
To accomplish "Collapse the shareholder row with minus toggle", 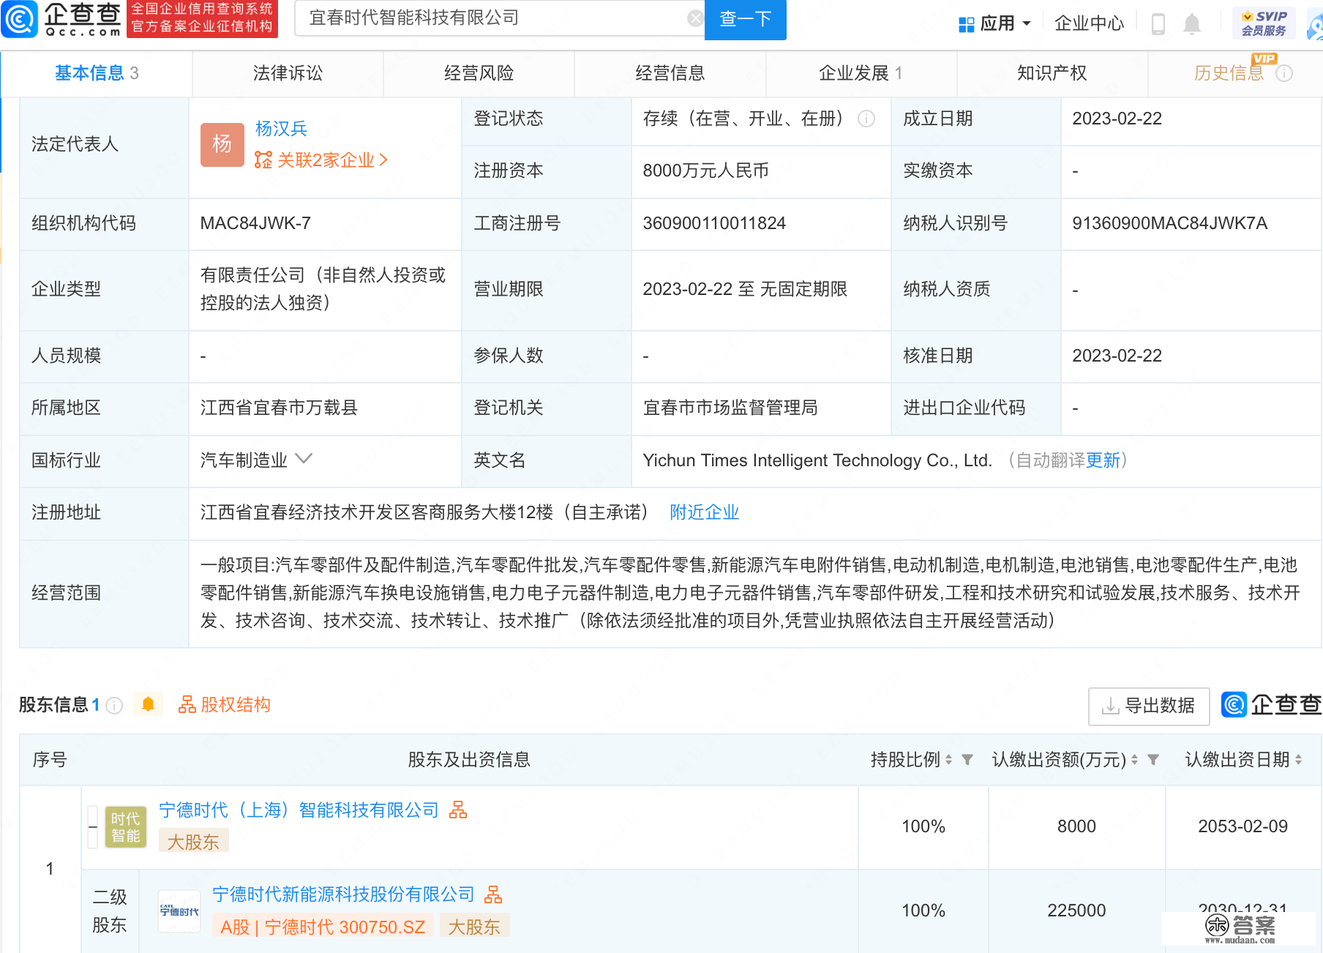I will (93, 827).
